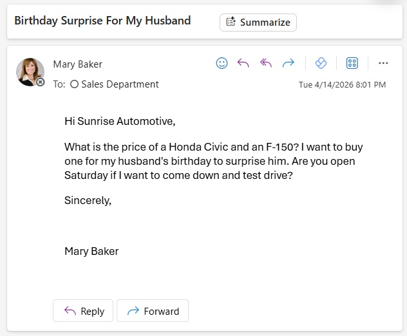Open the blue Copilot-style icon in toolbar
This screenshot has width=407, height=336.
tap(321, 63)
